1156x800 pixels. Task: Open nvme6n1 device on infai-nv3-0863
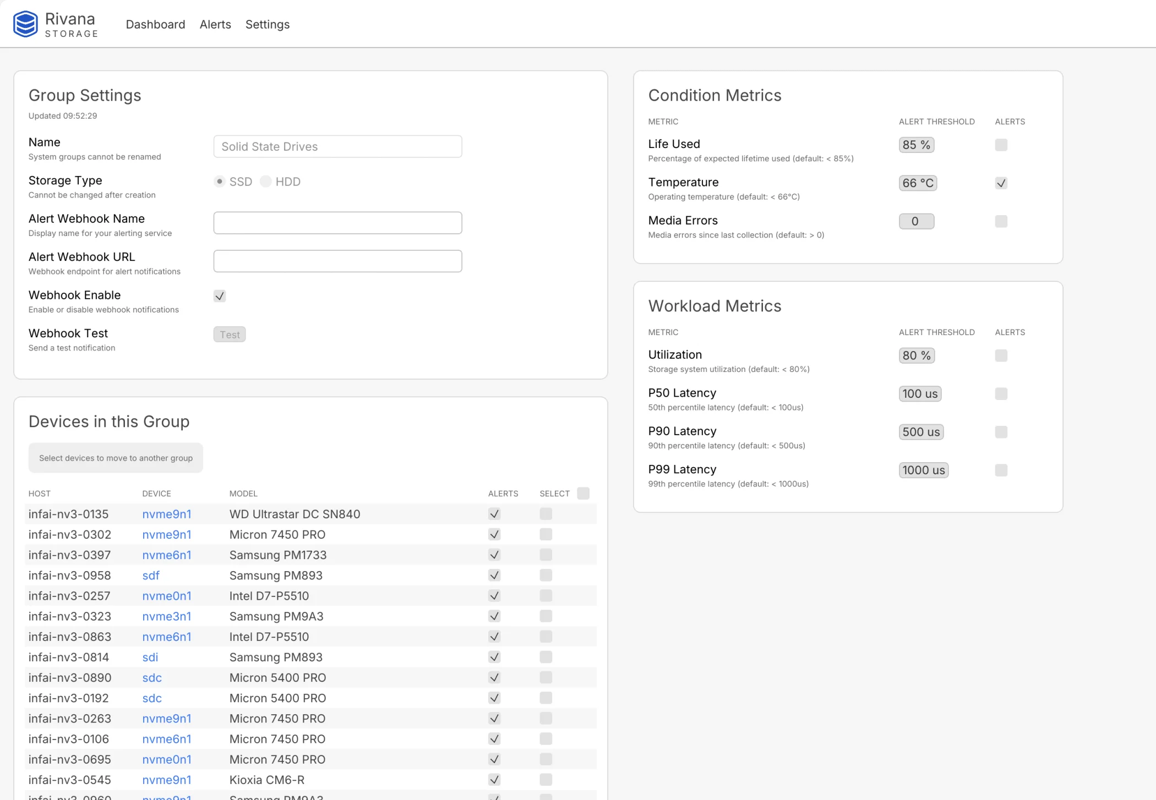coord(167,637)
